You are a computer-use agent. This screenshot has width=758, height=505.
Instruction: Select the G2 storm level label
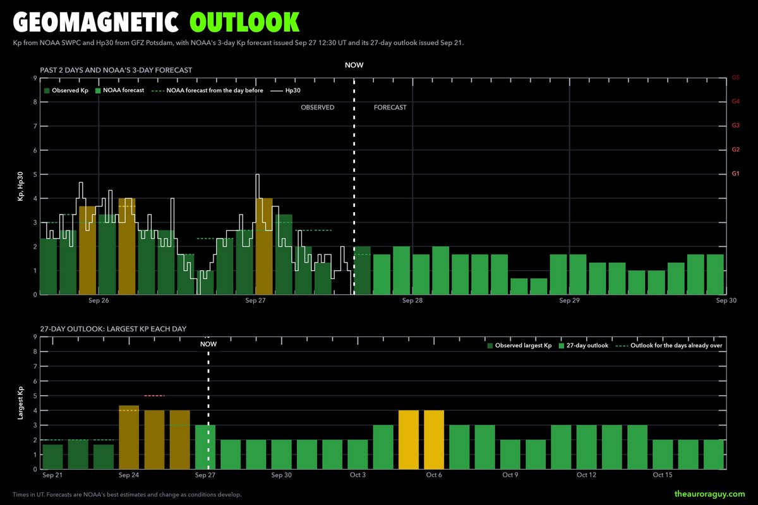tap(735, 150)
